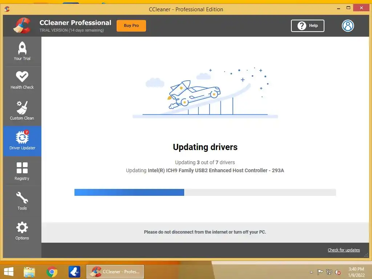Click the Intel ICH9 USB2 driver name text
This screenshot has width=372, height=279.
point(216,171)
